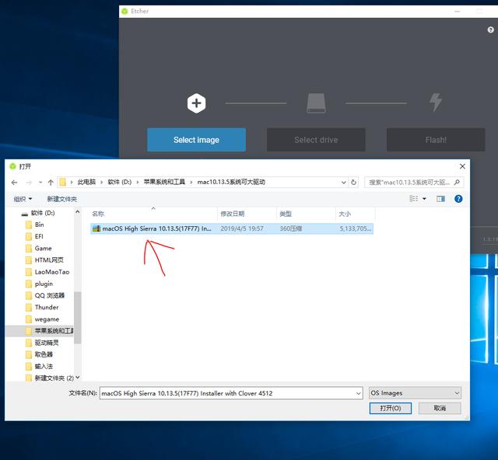498x460 pixels.
Task: Click the search magnifier icon
Action: tap(457, 182)
